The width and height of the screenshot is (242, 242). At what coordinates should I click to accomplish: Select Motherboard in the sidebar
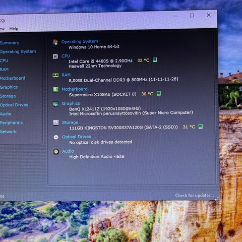click(x=13, y=78)
